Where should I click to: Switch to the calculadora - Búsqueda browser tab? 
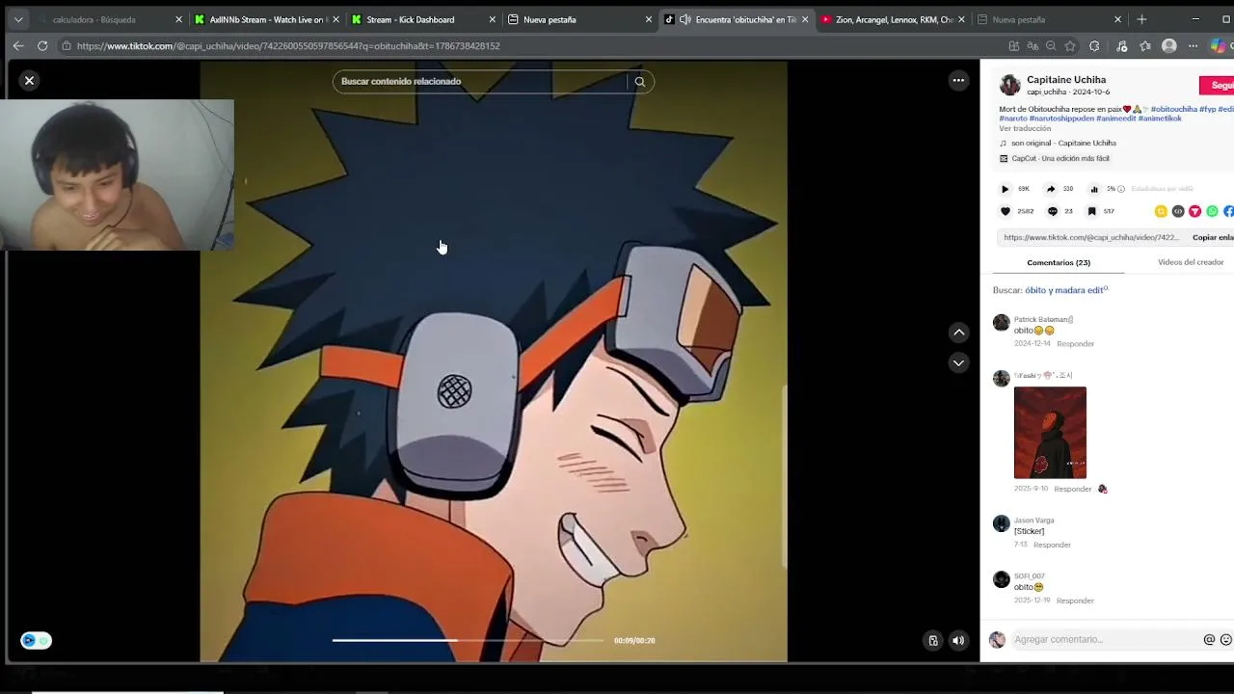point(108,19)
